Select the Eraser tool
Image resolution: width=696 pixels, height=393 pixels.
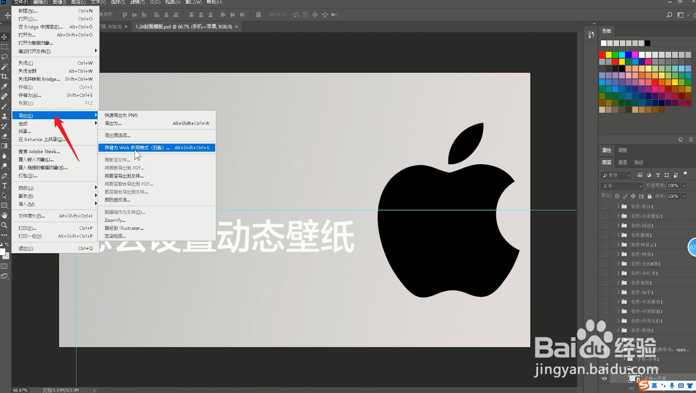(4, 136)
